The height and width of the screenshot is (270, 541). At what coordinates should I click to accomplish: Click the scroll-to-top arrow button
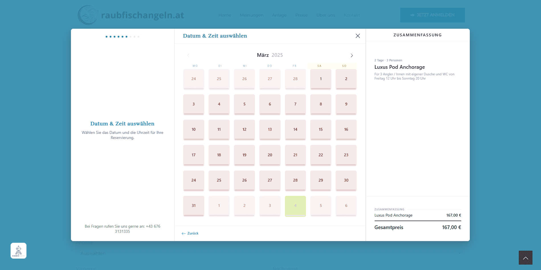point(526,258)
